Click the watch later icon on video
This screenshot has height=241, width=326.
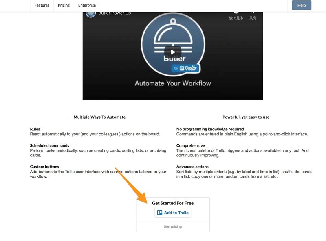point(236,15)
